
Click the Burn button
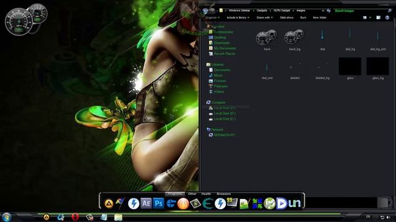tap(303, 18)
